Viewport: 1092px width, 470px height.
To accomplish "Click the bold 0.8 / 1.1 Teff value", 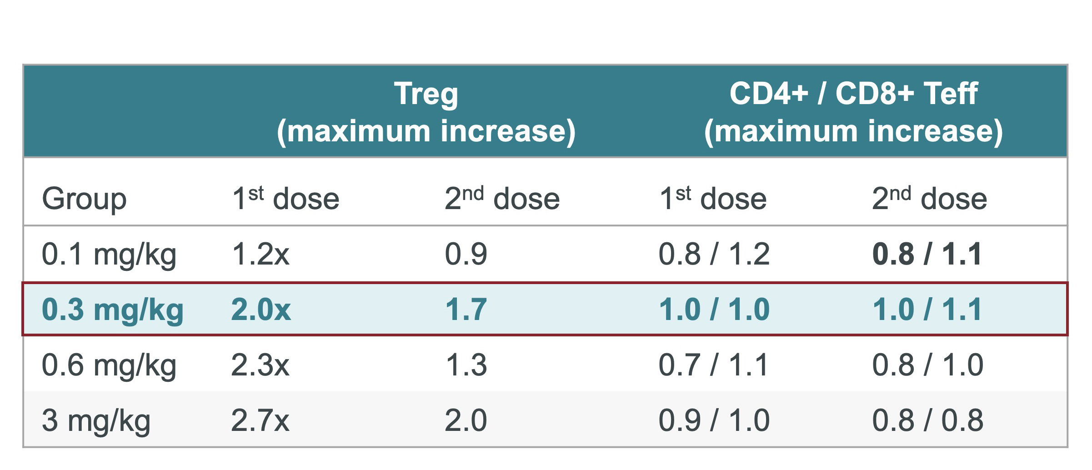I will [x=927, y=254].
